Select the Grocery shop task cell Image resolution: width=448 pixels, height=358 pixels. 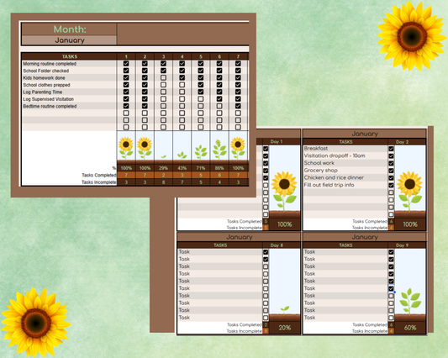345,171
